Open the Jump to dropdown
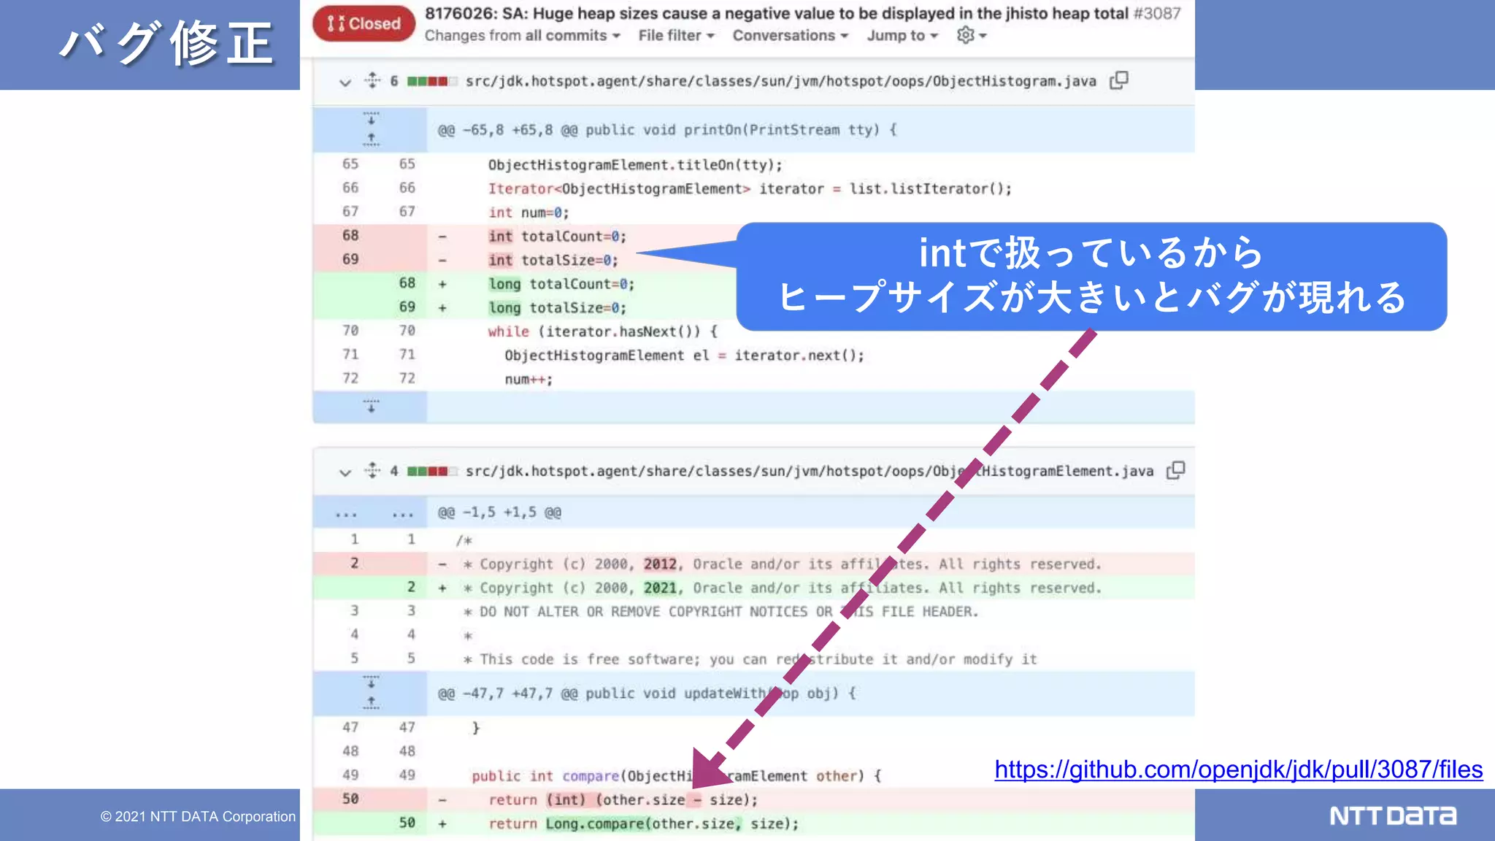The width and height of the screenshot is (1495, 841). click(x=902, y=36)
